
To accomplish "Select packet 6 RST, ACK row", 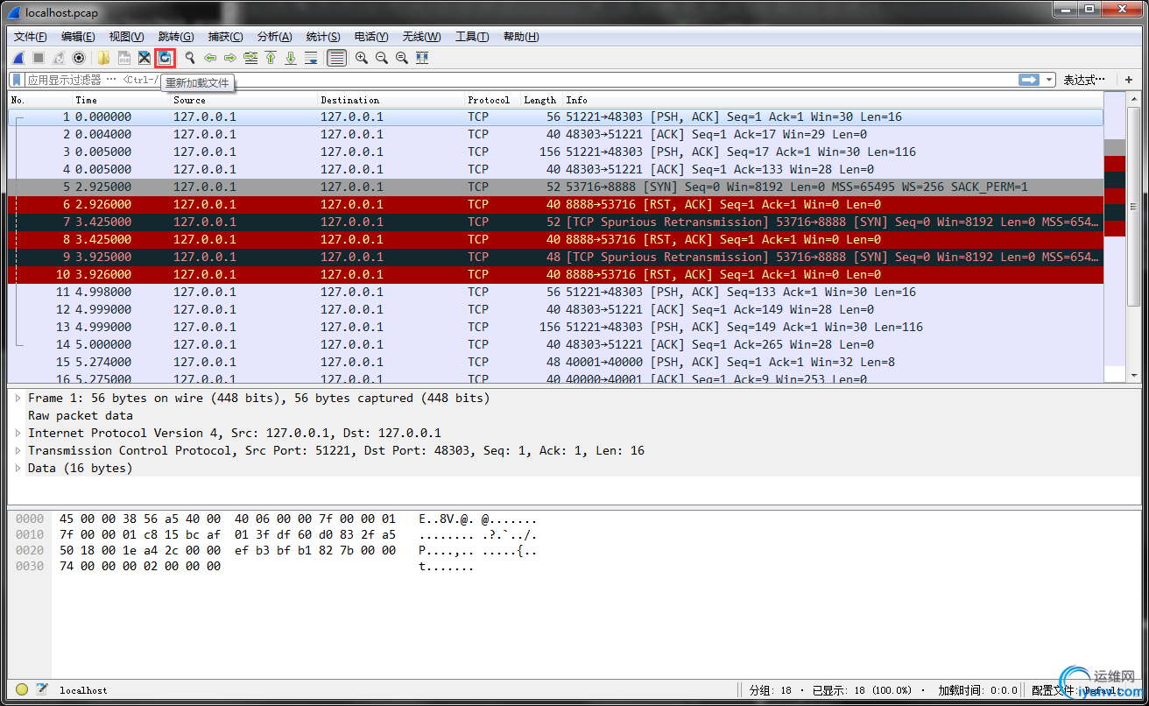I will pos(556,204).
